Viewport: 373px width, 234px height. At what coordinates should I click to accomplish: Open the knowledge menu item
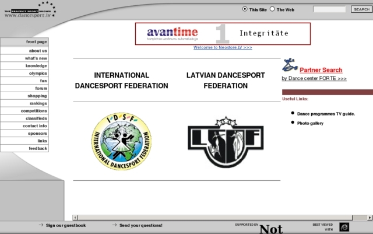point(24,66)
